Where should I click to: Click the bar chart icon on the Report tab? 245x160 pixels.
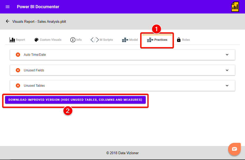tap(12, 40)
